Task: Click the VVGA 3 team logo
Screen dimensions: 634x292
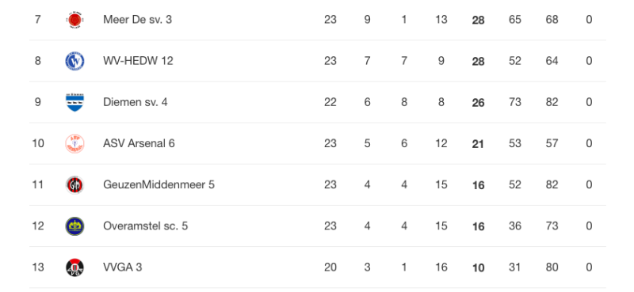Action: coord(74,267)
